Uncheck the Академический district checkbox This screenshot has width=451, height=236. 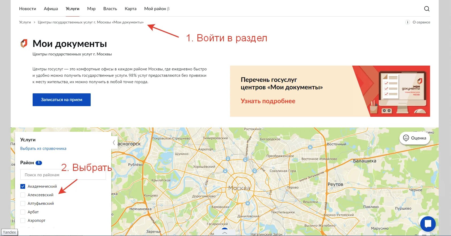point(23,186)
